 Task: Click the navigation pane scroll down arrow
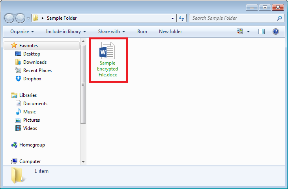point(83,161)
